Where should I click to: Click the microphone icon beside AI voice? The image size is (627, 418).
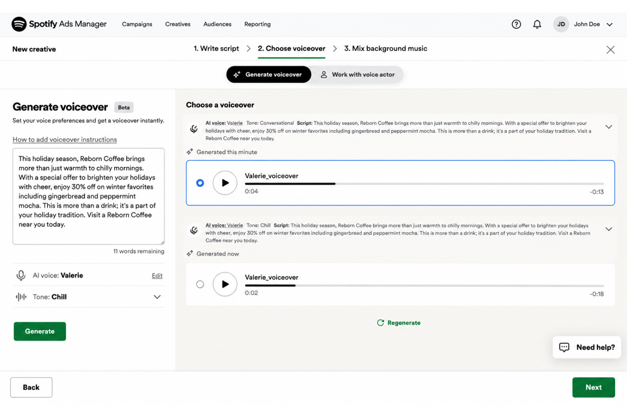pyautogui.click(x=21, y=275)
